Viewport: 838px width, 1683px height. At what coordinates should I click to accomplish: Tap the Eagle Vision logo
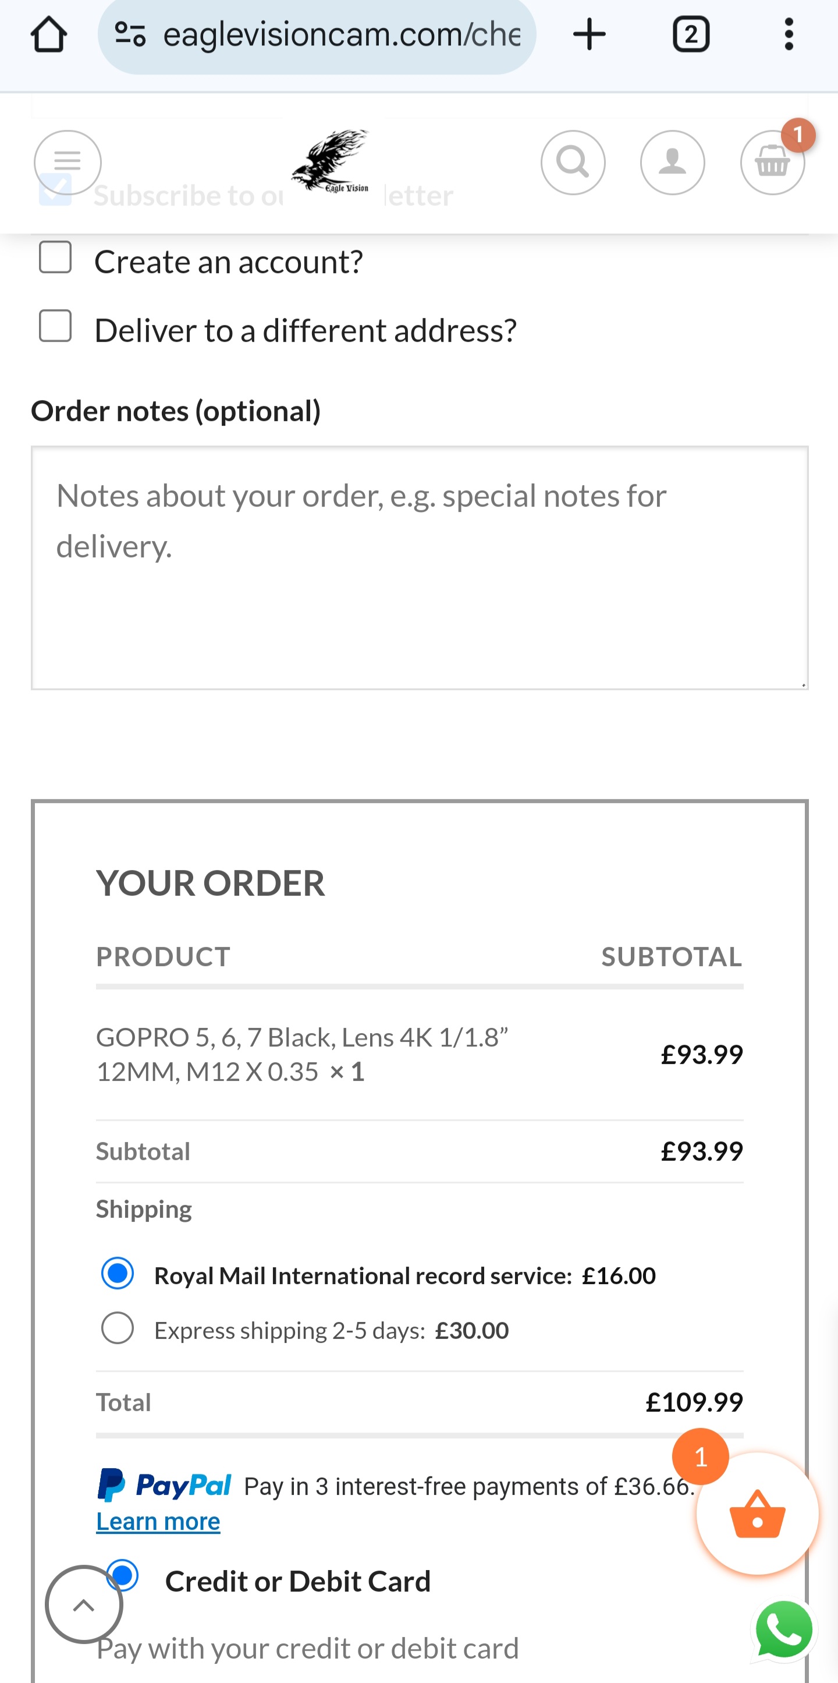[x=330, y=161]
